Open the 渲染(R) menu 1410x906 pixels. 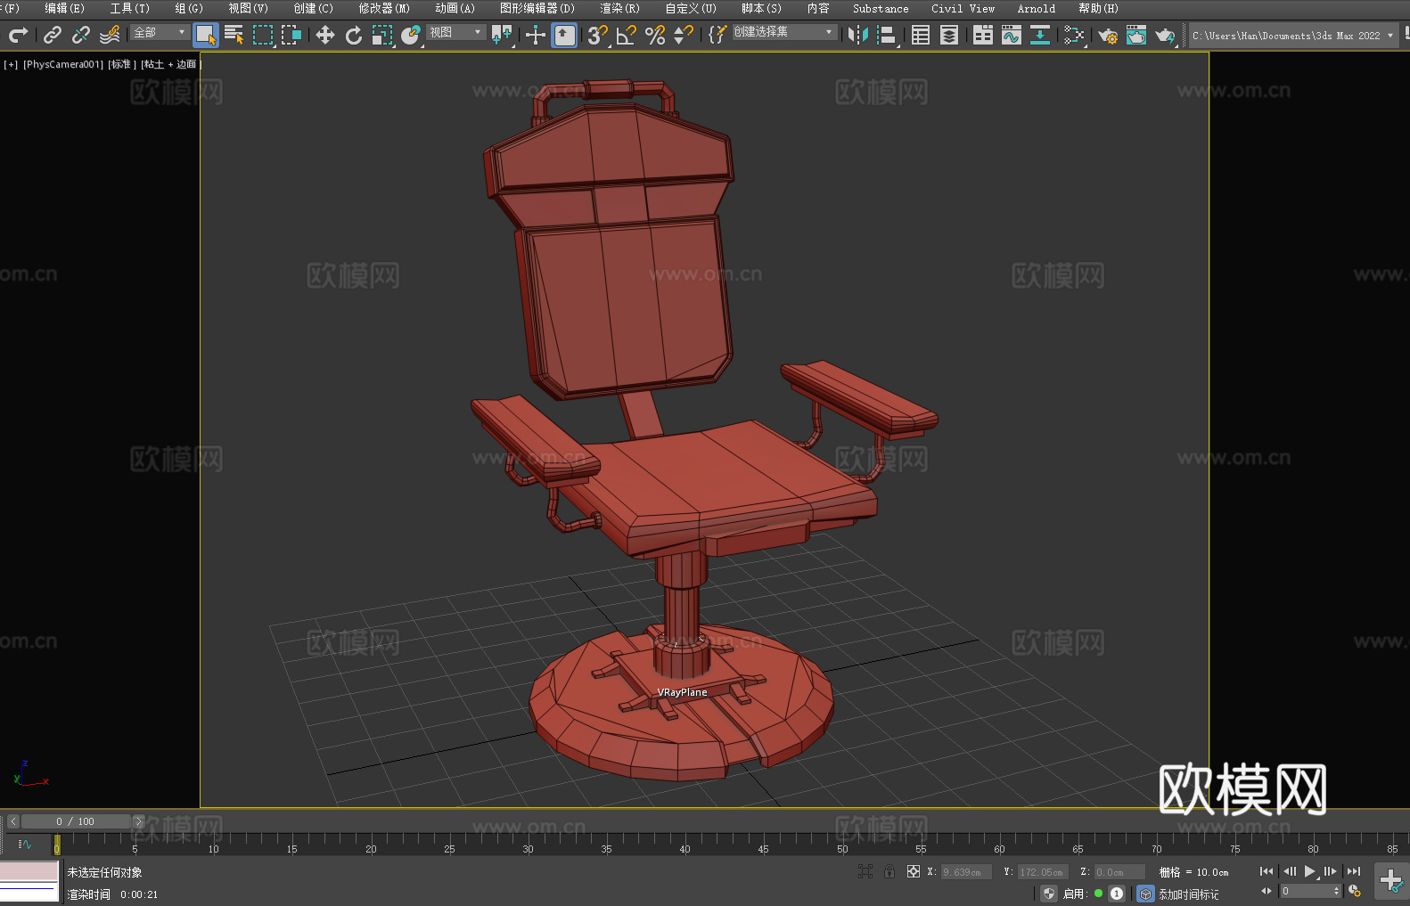point(619,8)
